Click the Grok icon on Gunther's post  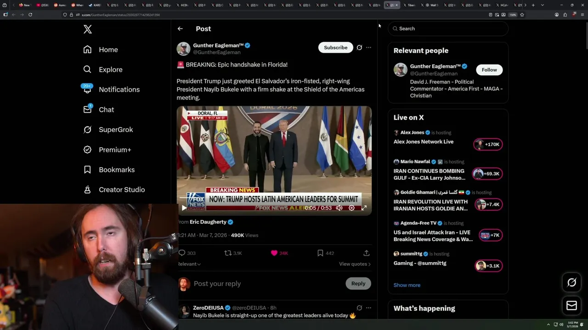coord(359,48)
